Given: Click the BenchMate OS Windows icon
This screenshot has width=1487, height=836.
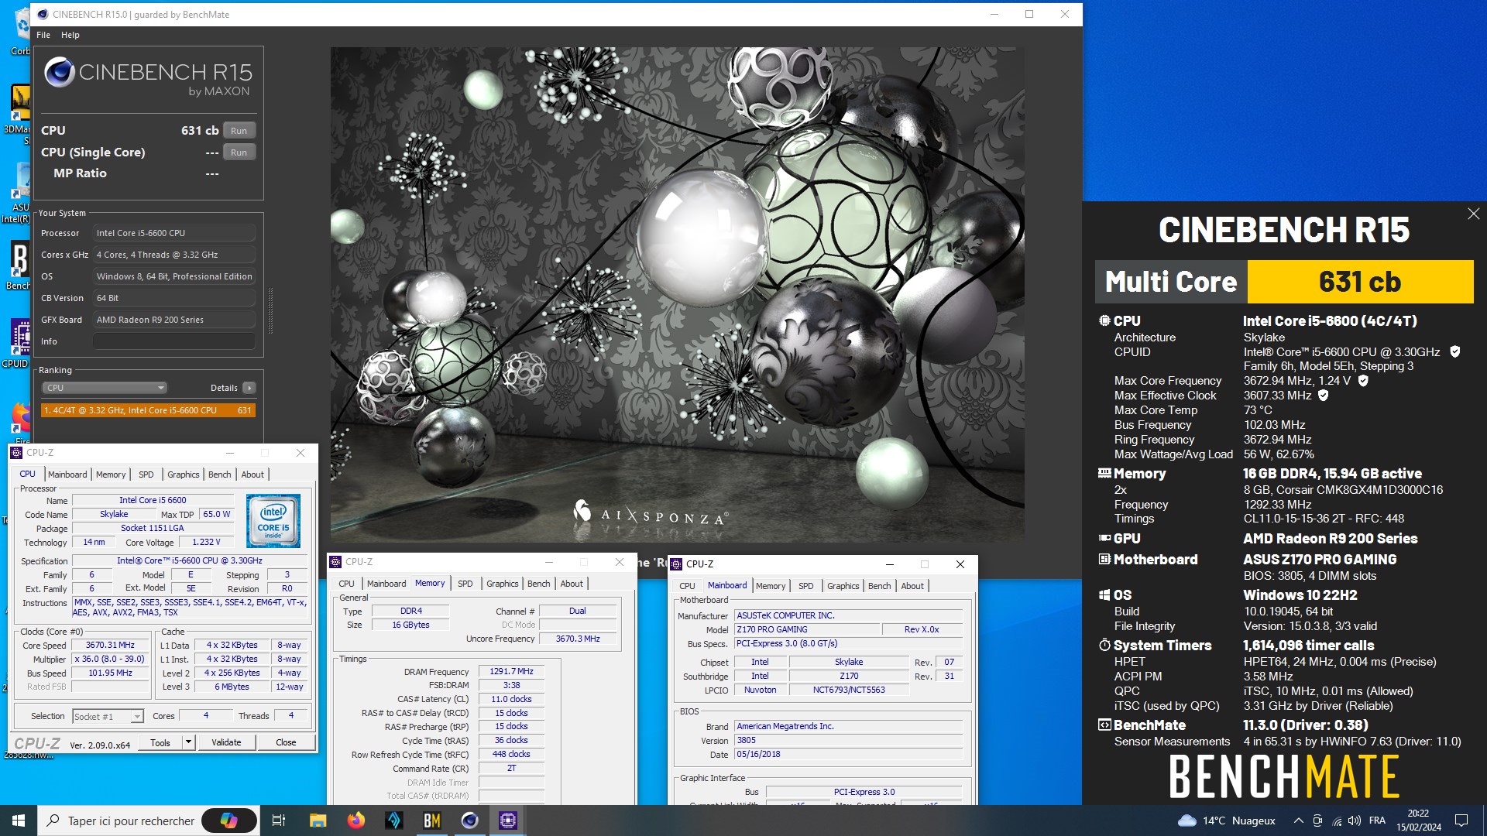Looking at the screenshot, I should point(1104,595).
